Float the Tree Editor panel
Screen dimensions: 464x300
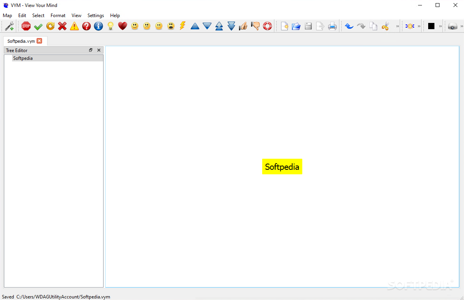(x=91, y=50)
